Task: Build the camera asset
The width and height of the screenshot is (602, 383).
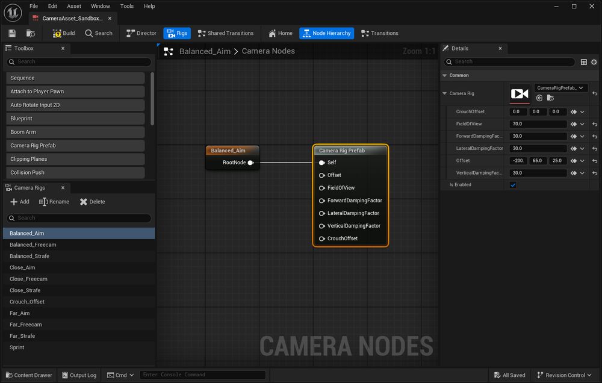Action: [64, 33]
